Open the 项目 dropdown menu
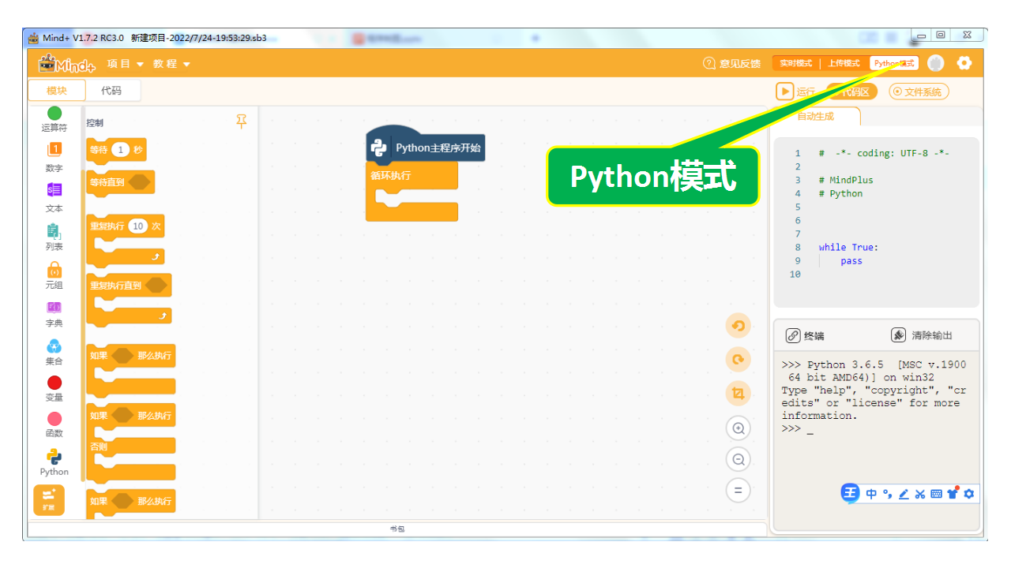Viewport: 1011px width, 568px height. pyautogui.click(x=126, y=64)
